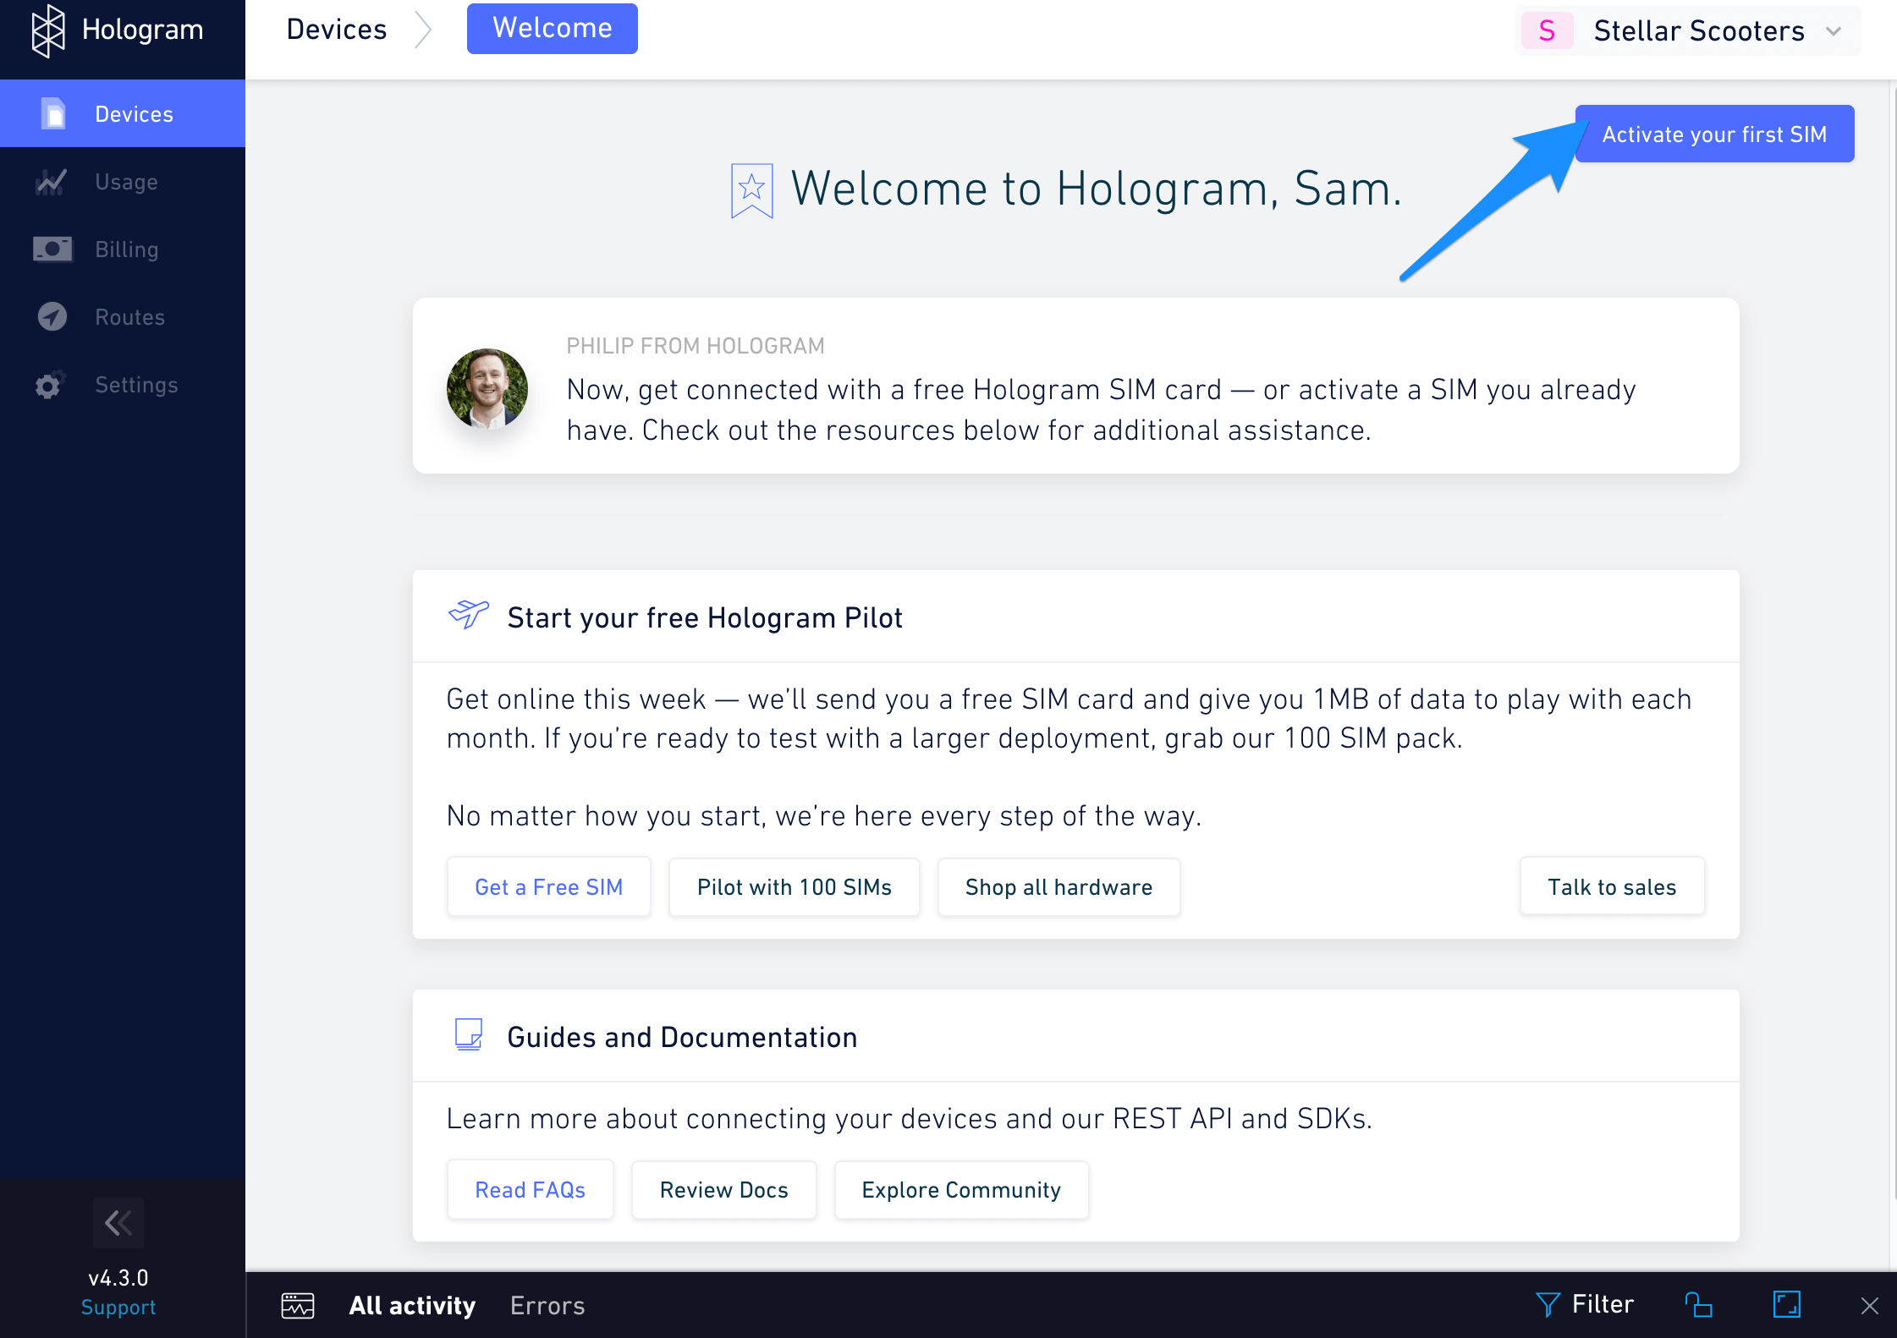Click the Hologram brand name
This screenshot has width=1897, height=1338.
143,30
